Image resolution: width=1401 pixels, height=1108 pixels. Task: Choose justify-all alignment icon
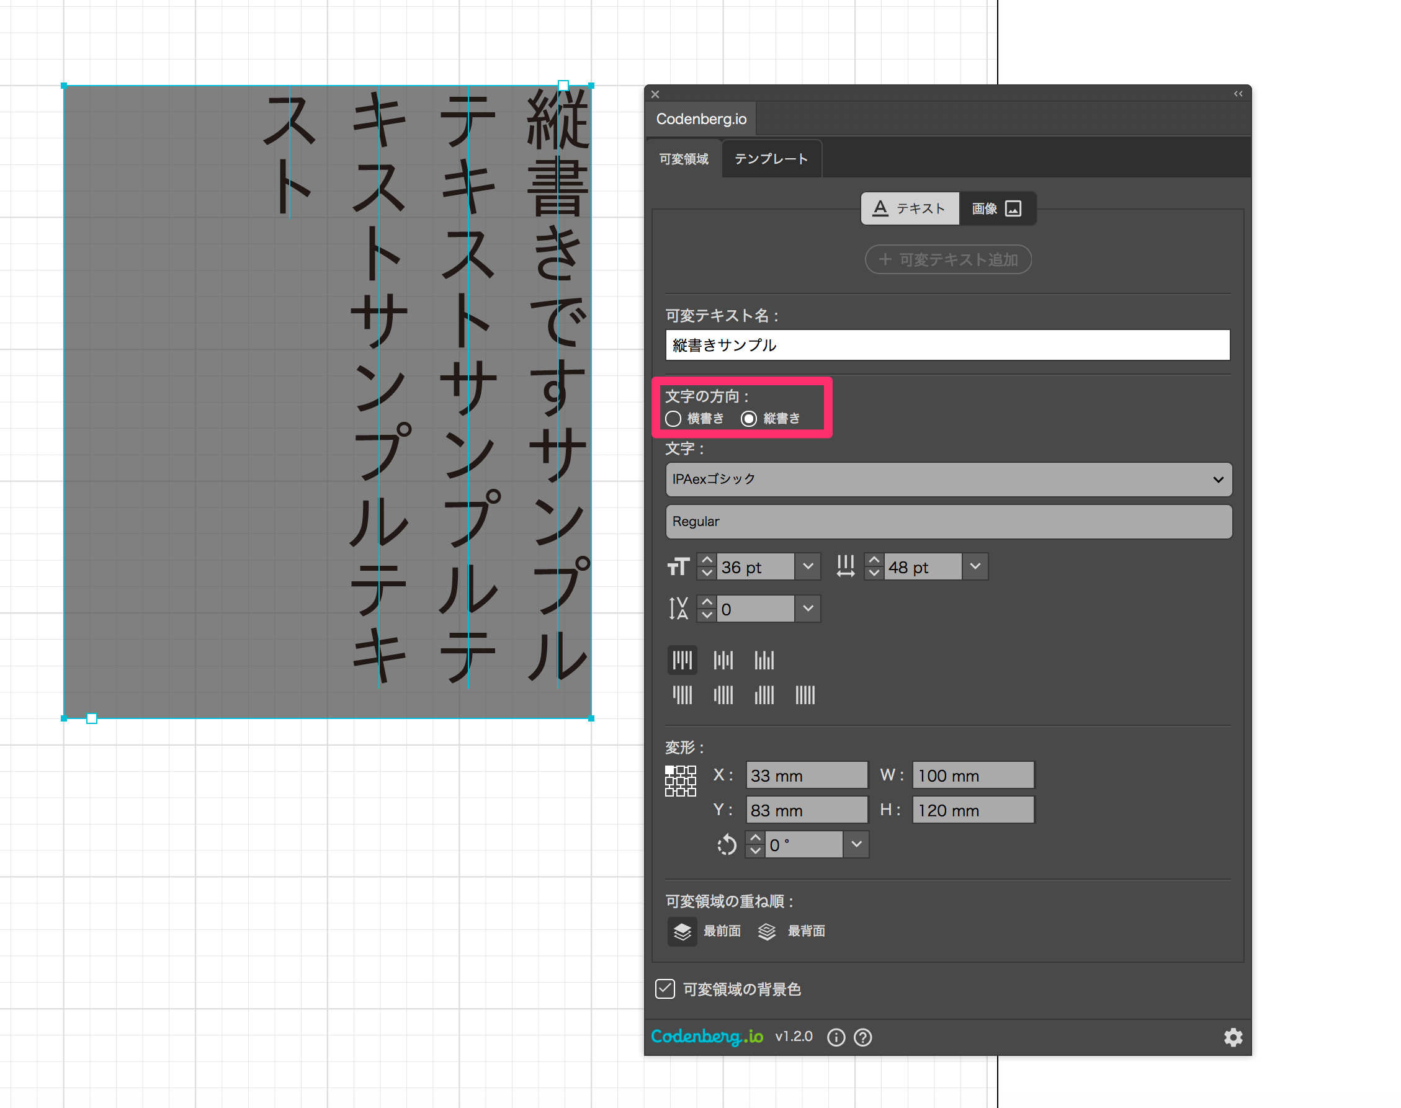(x=805, y=695)
